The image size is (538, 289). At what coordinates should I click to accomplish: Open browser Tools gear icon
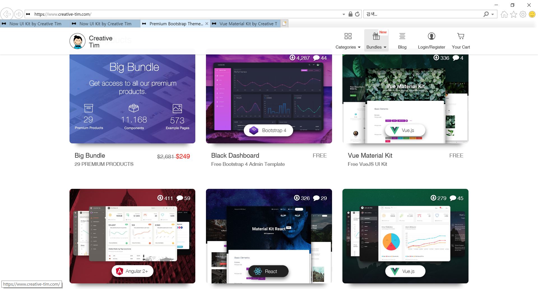tap(523, 14)
